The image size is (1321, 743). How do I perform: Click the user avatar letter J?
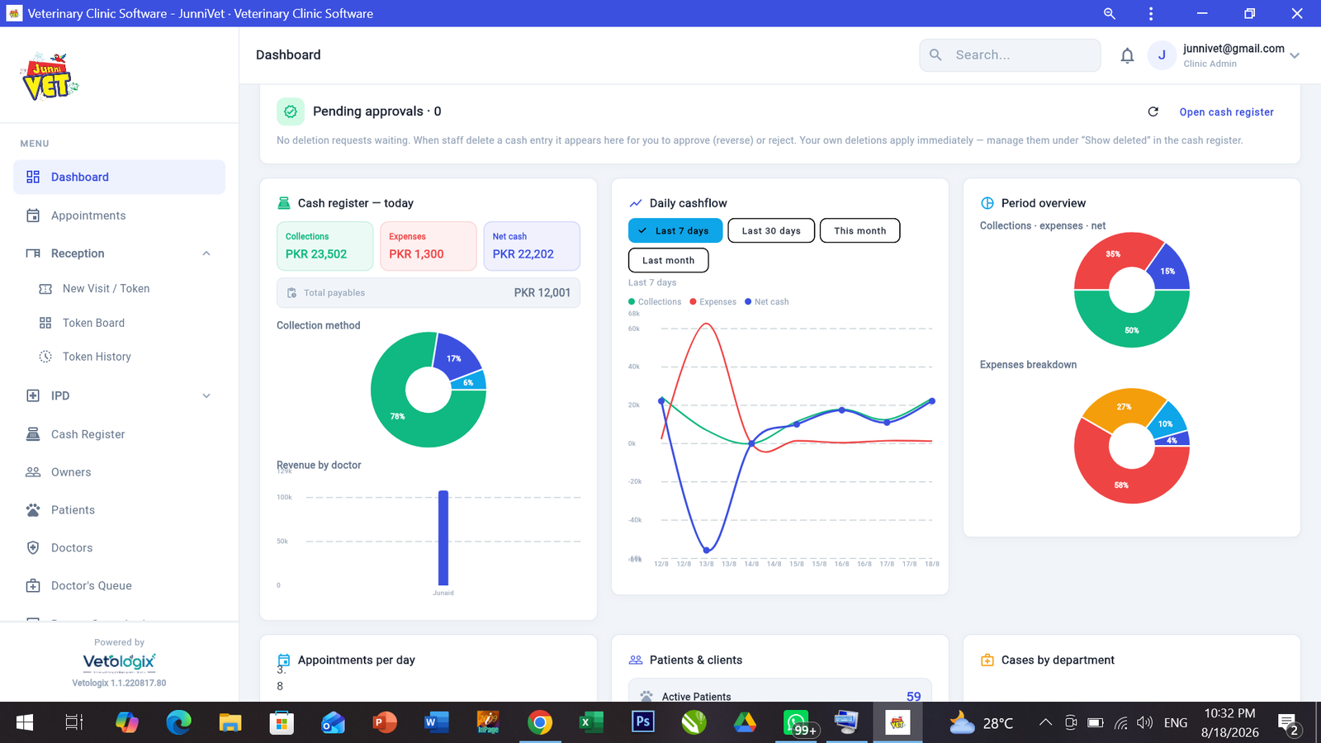(x=1162, y=55)
